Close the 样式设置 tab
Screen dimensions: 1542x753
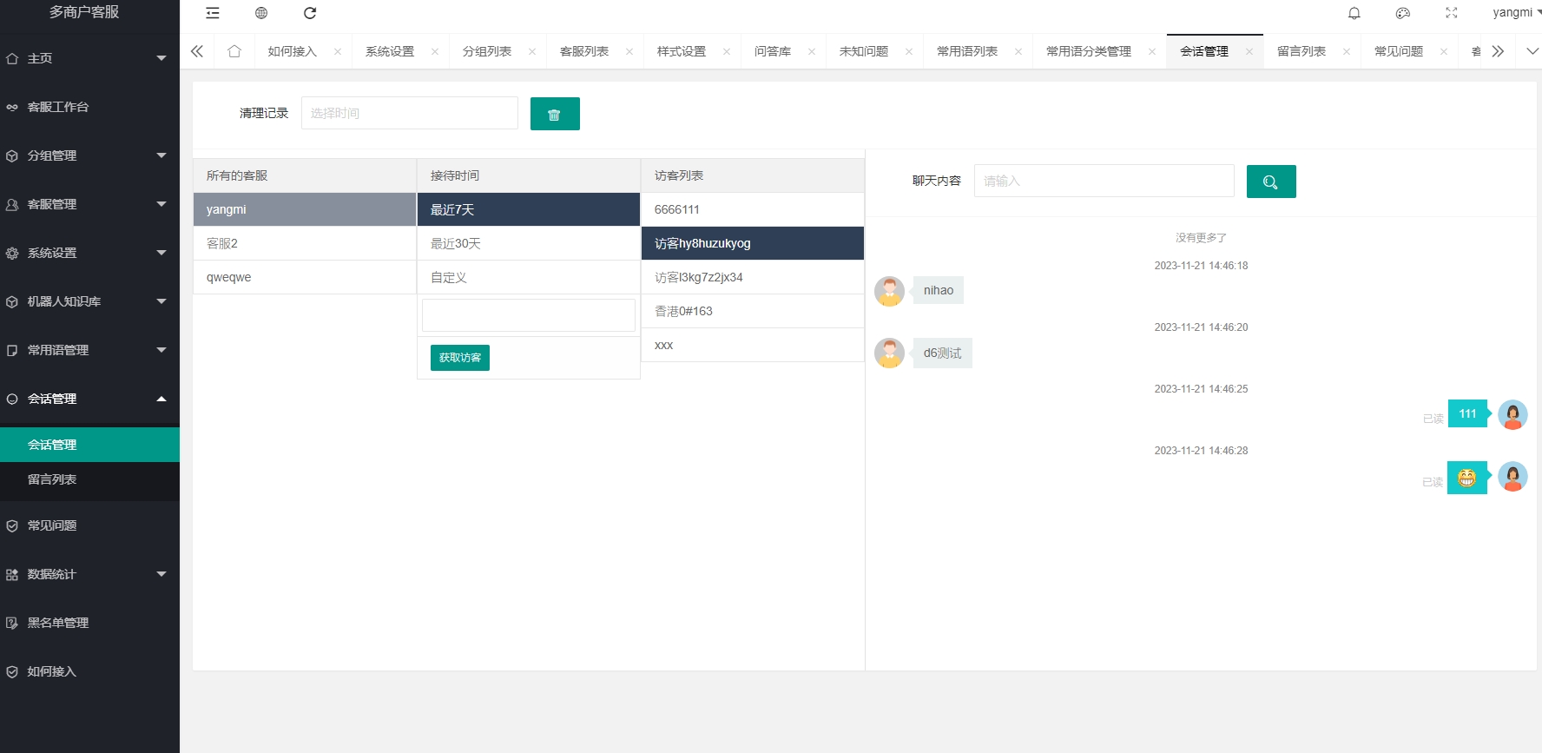(x=727, y=51)
